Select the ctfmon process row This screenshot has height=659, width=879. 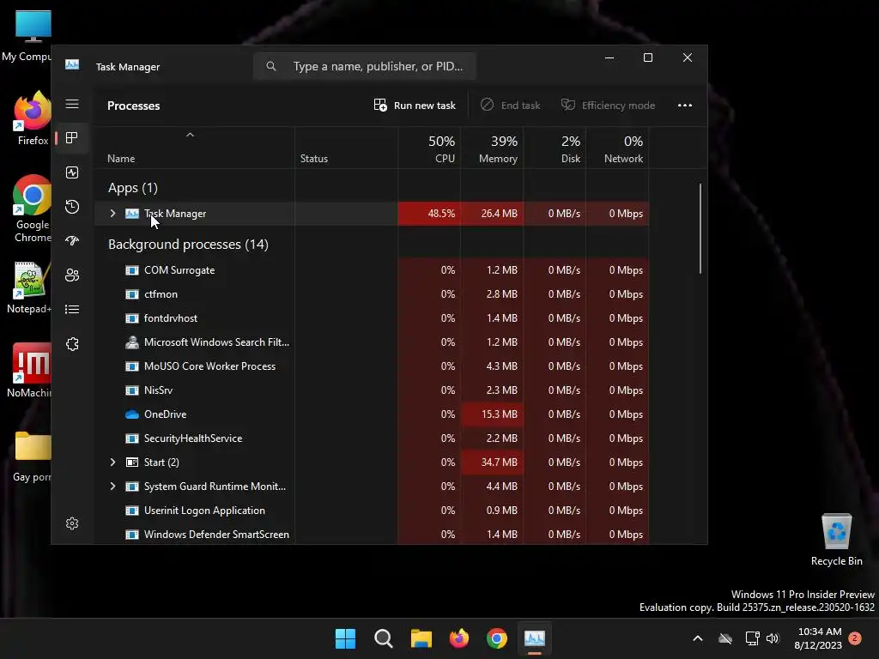pos(371,294)
